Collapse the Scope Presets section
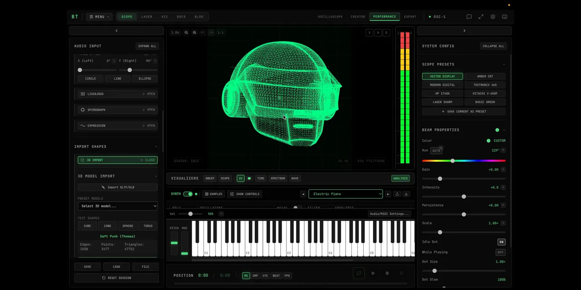Viewport: 581px width, 290px height. point(503,64)
